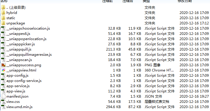Select the parent directory folder icon
This screenshot has height=111, width=210.
[3, 7]
